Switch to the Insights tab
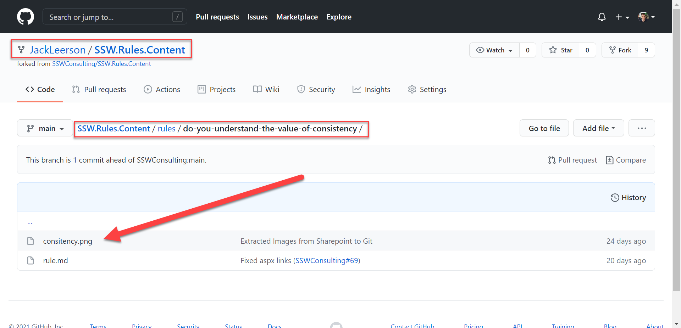This screenshot has height=328, width=681. [371, 90]
